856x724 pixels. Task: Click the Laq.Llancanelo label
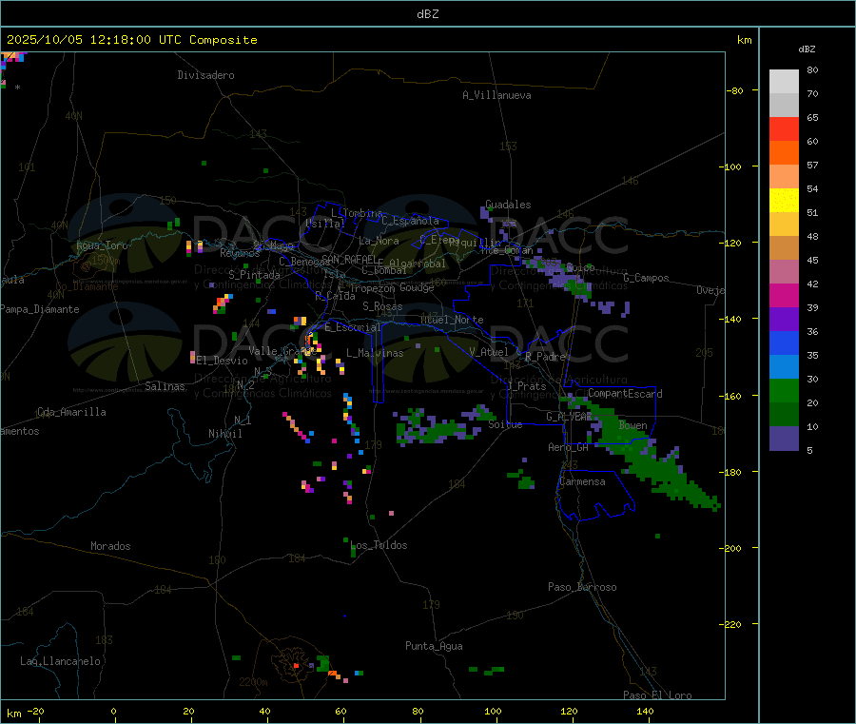[x=60, y=661]
